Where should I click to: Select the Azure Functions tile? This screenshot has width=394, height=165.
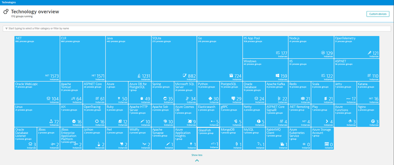pyautogui.click(x=345, y=116)
